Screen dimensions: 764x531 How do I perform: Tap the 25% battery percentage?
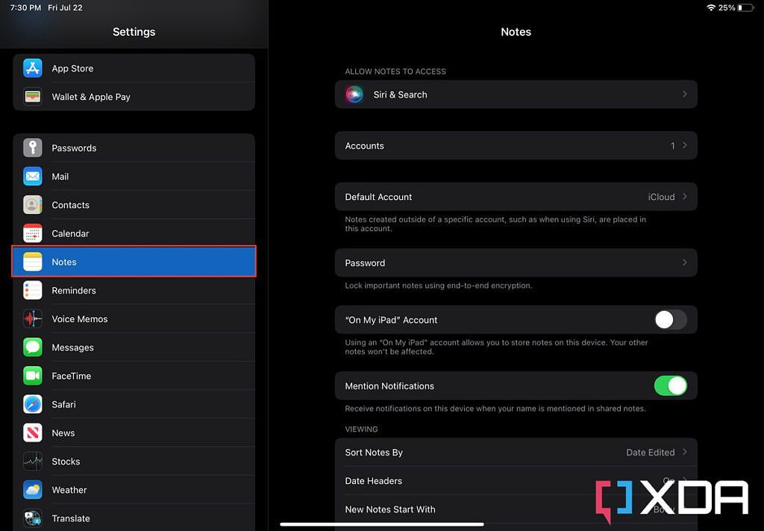point(727,7)
